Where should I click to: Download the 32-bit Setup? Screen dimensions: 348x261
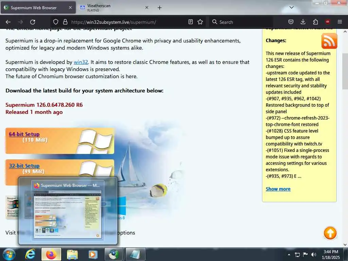click(24, 166)
